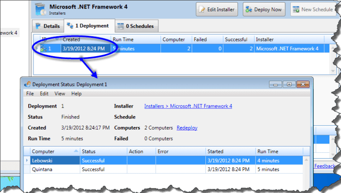
Task: Follow the Installers > Microsoft .NET Framework 4 link
Action: click(188, 106)
